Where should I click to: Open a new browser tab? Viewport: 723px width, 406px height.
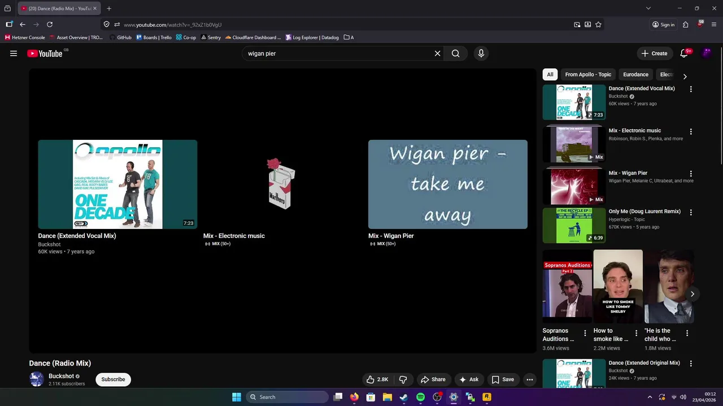(x=109, y=8)
